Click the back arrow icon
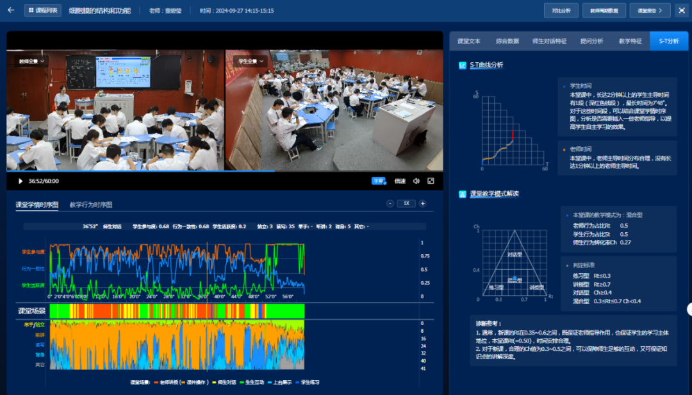The width and height of the screenshot is (692, 395). [10, 10]
